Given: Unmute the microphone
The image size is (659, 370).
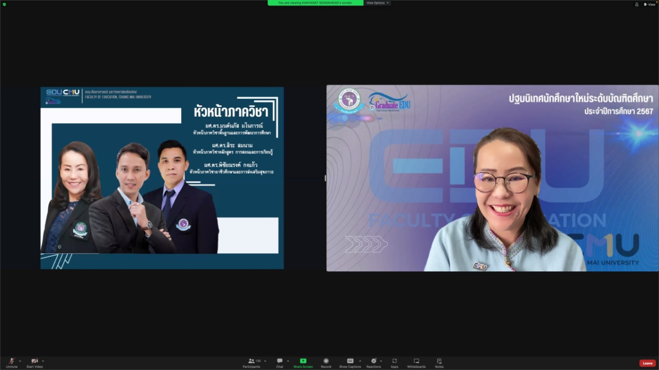Looking at the screenshot, I should point(12,361).
